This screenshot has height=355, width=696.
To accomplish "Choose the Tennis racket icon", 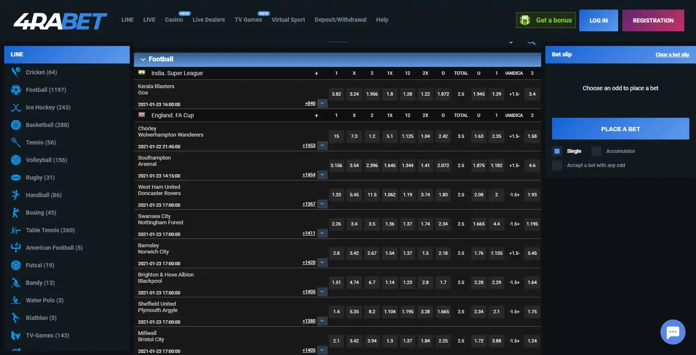I will click(16, 142).
